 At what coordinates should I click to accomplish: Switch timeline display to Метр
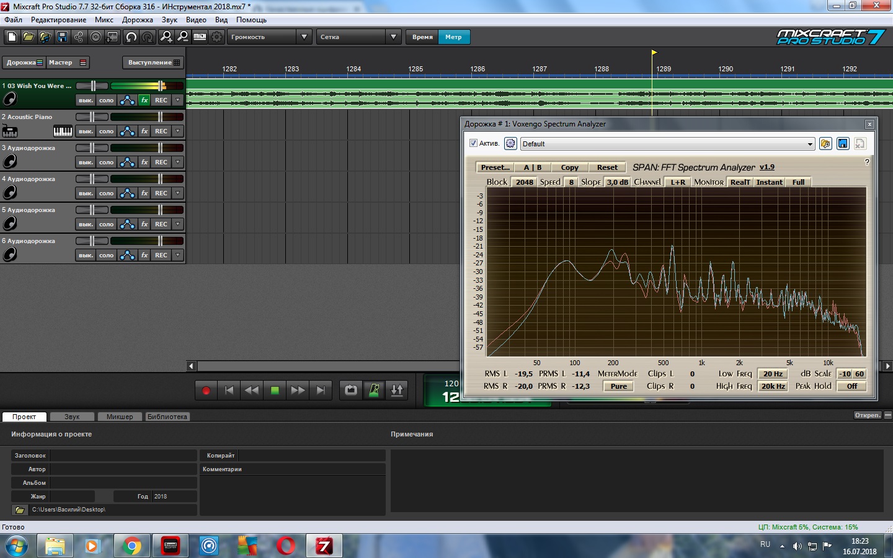pyautogui.click(x=453, y=37)
